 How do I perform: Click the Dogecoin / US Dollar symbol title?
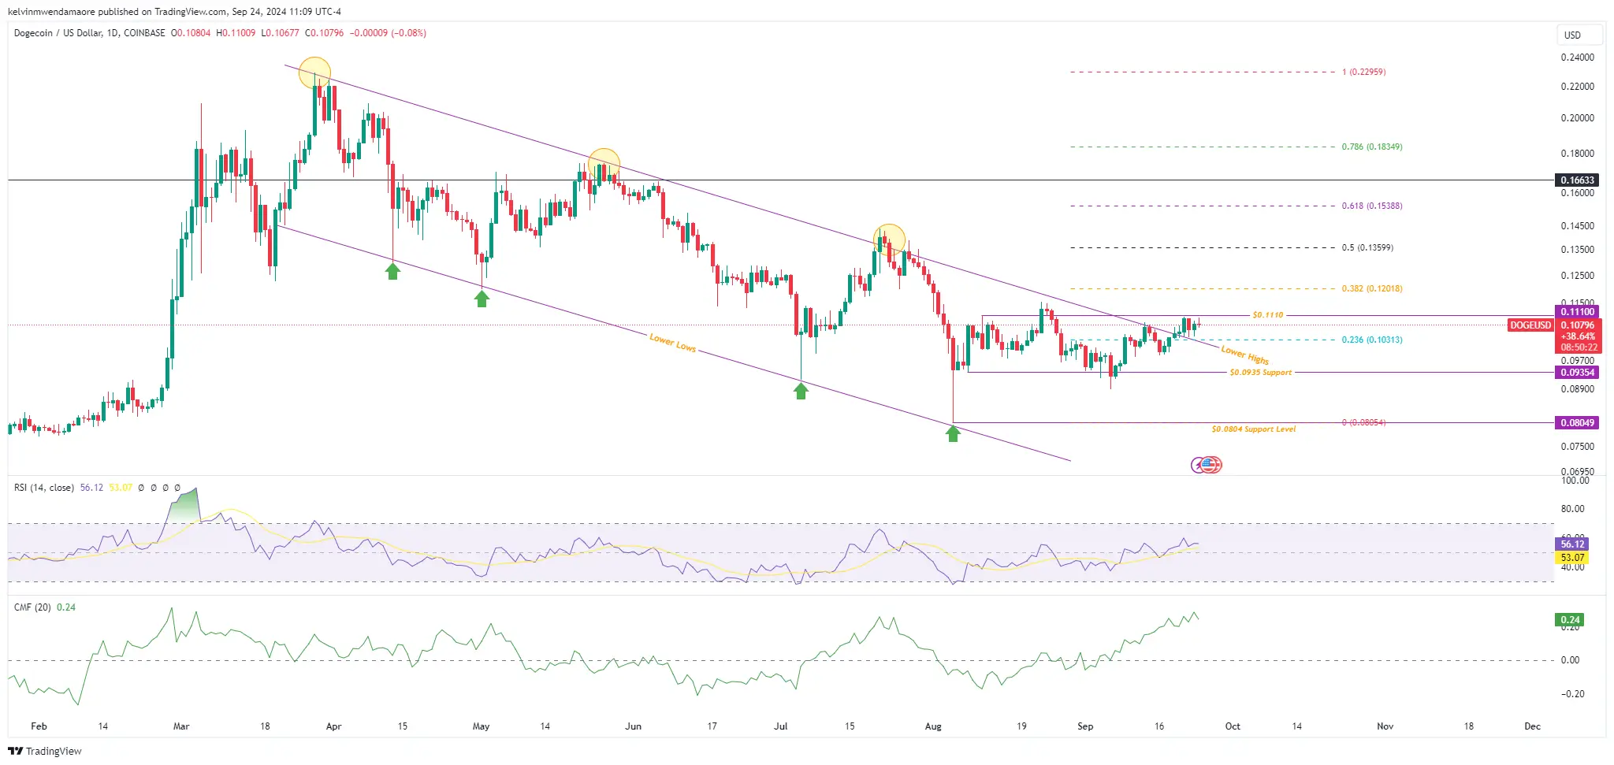point(90,33)
